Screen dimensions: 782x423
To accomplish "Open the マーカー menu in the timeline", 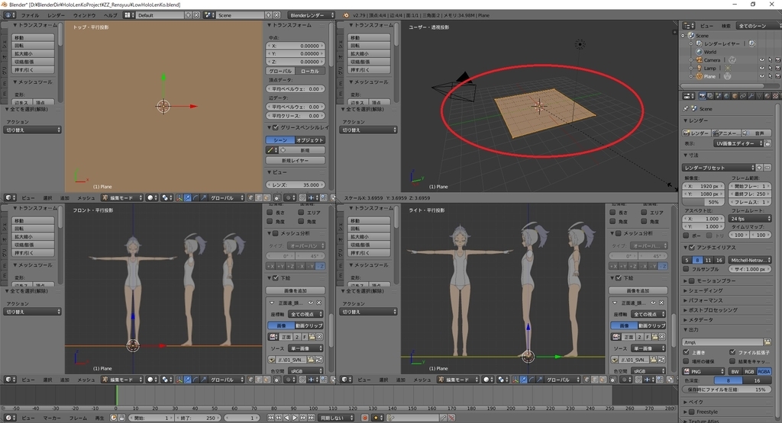I will 52,418.
